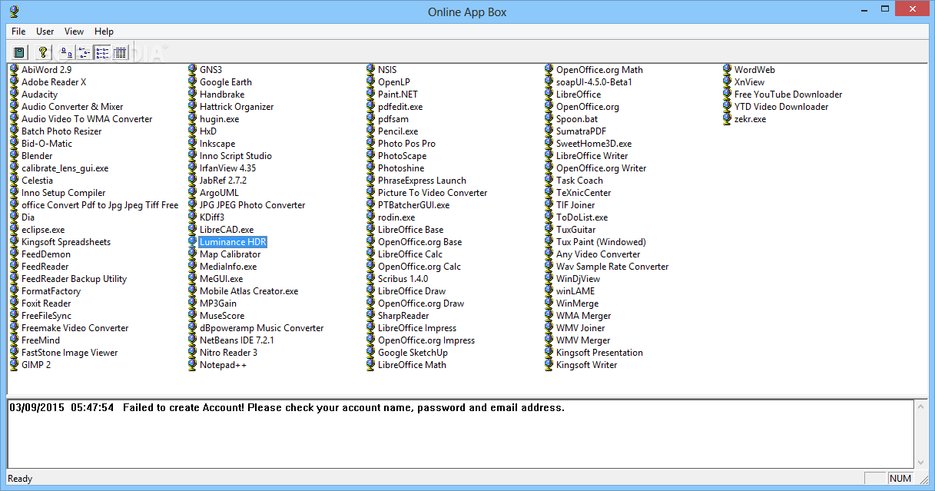Select Handbrake in the list
935x491 pixels.
point(222,95)
